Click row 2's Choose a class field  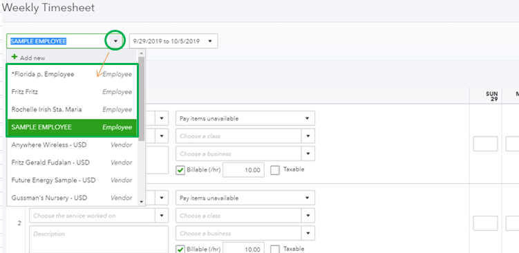[238, 216]
